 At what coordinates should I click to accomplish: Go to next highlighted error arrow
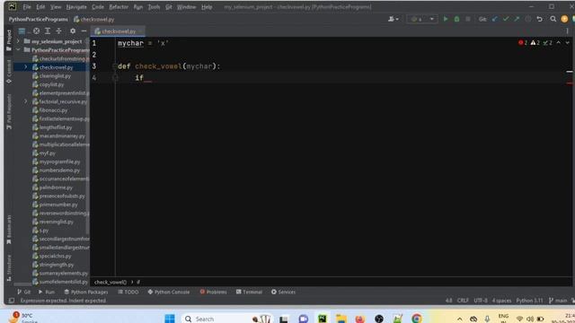click(567, 43)
